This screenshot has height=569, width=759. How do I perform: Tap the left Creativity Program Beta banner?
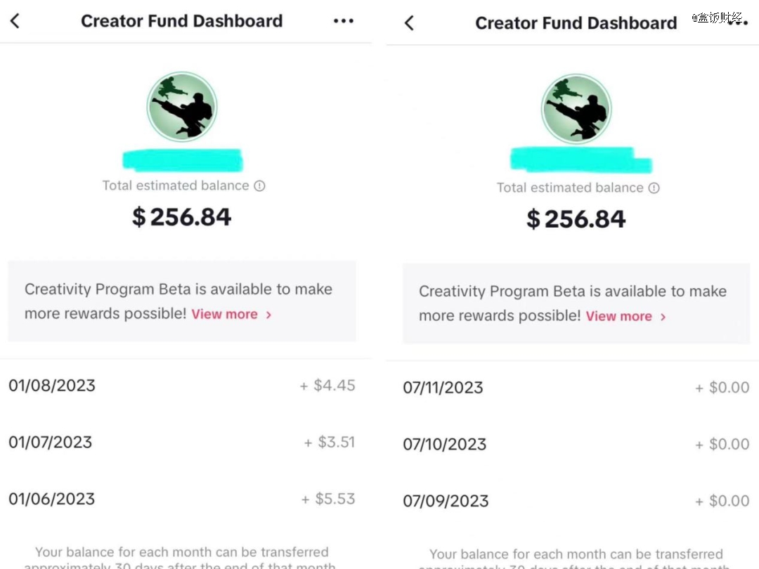(182, 301)
